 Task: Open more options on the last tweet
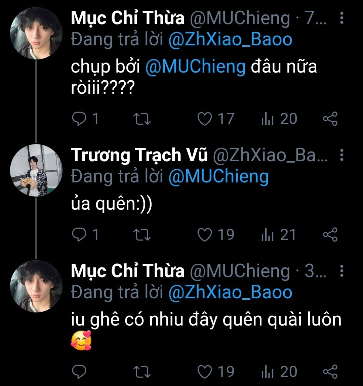[x=341, y=271]
